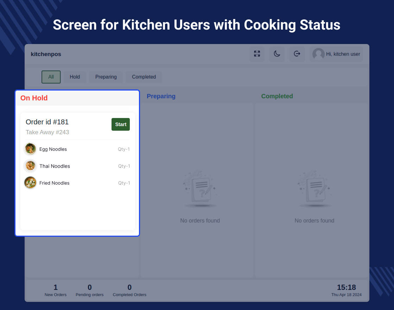Open the user avatar icon
The image size is (394, 310).
318,54
